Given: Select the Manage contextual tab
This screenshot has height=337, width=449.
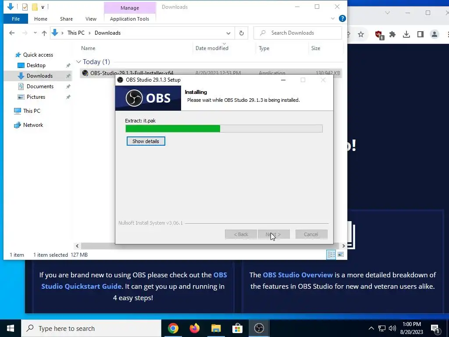Looking at the screenshot, I should coord(130,8).
